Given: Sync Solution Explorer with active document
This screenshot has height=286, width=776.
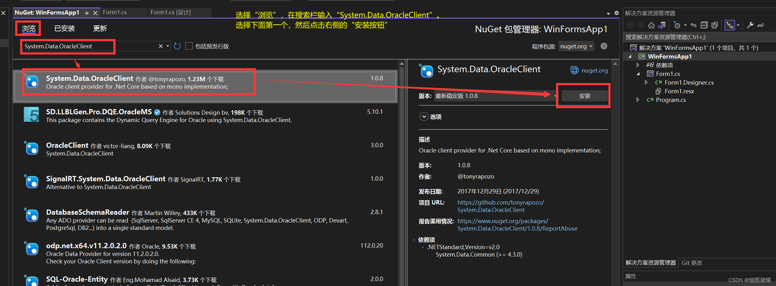Looking at the screenshot, I should click(x=662, y=25).
